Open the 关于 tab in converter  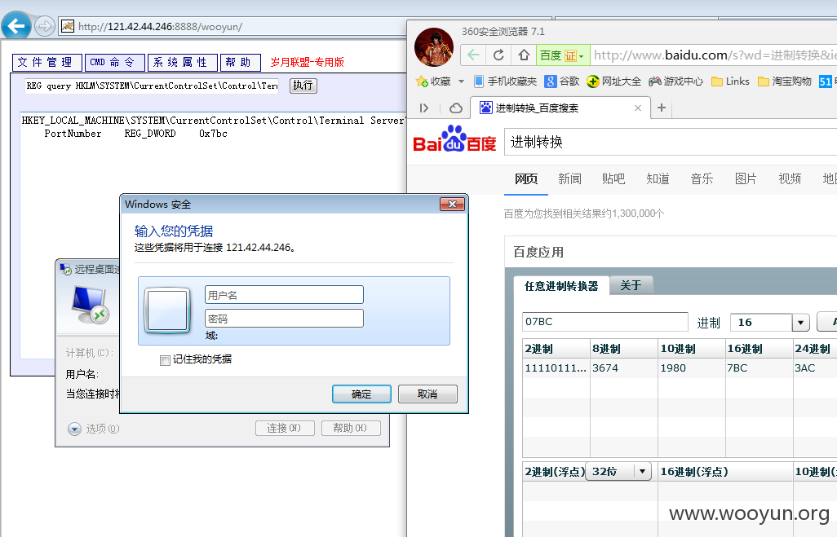coord(631,285)
